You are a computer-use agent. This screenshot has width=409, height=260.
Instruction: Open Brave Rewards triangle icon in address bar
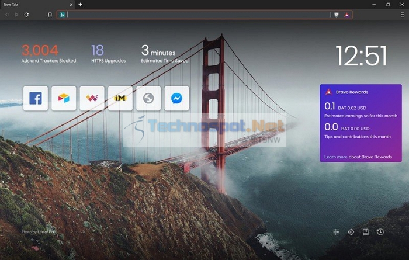346,15
